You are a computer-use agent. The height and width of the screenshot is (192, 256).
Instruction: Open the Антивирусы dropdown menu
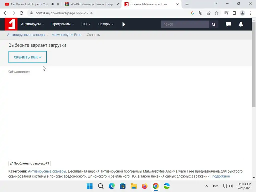(x=32, y=24)
